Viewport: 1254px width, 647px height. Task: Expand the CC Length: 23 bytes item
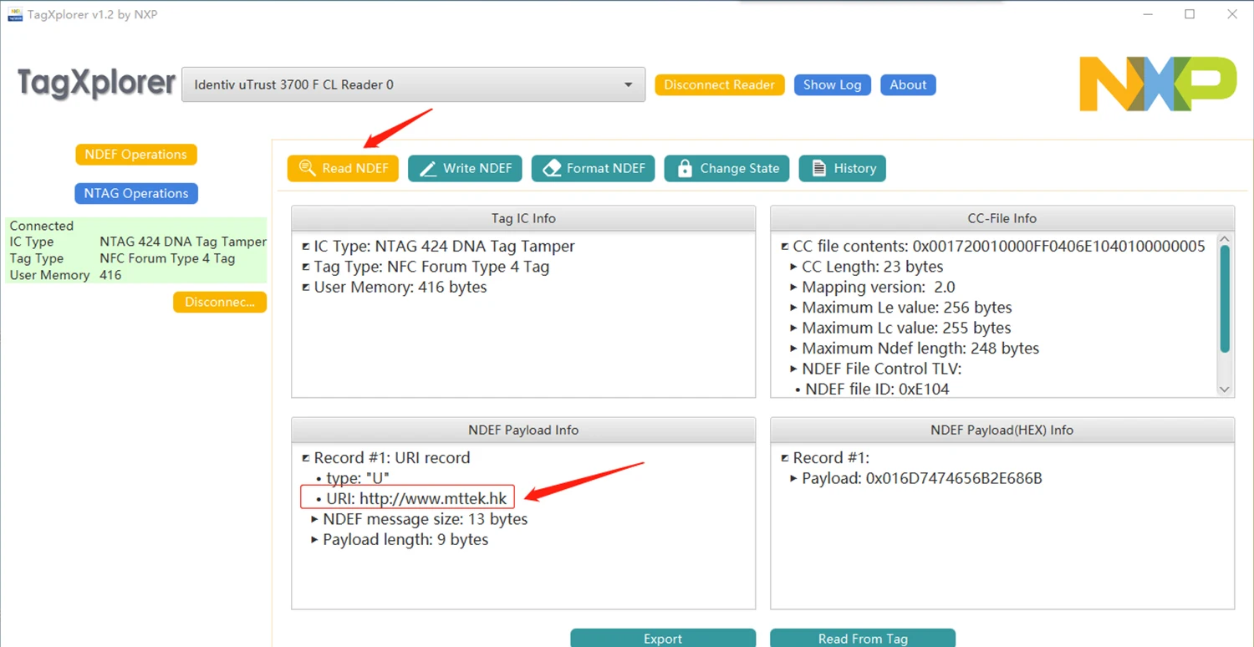coord(794,267)
